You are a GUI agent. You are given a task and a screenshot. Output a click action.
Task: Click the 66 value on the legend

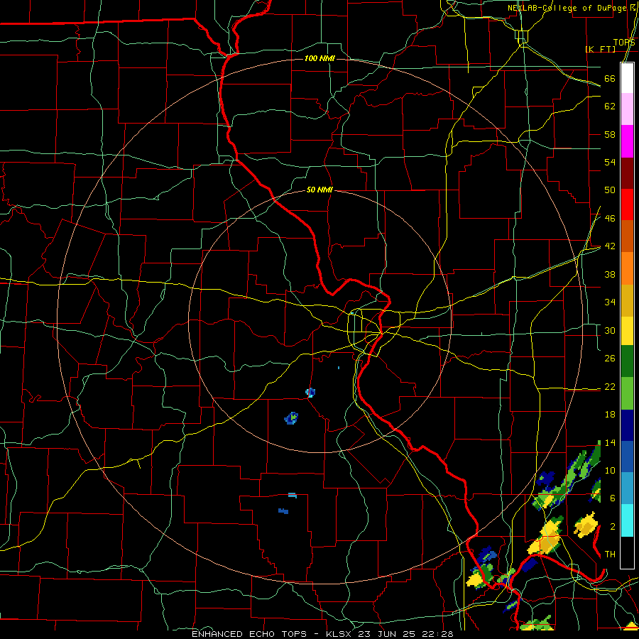(610, 78)
